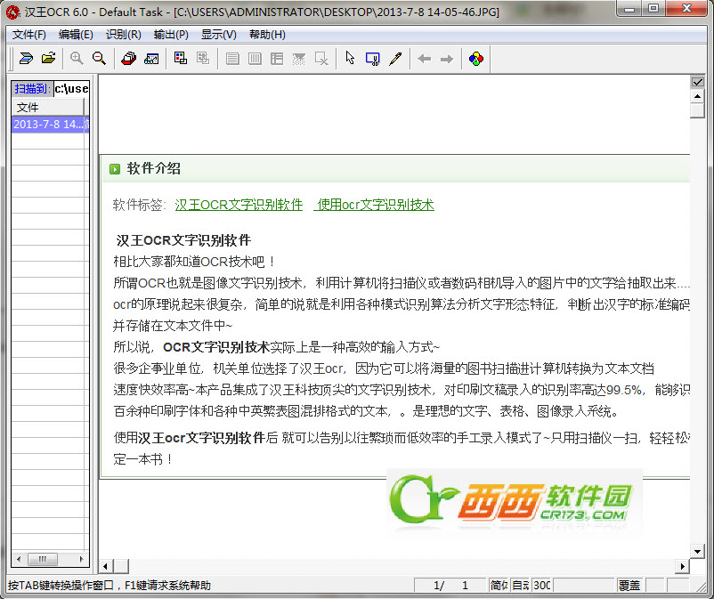This screenshot has height=599, width=714.
Task: Click the scanner acquire icon
Action: [26, 58]
